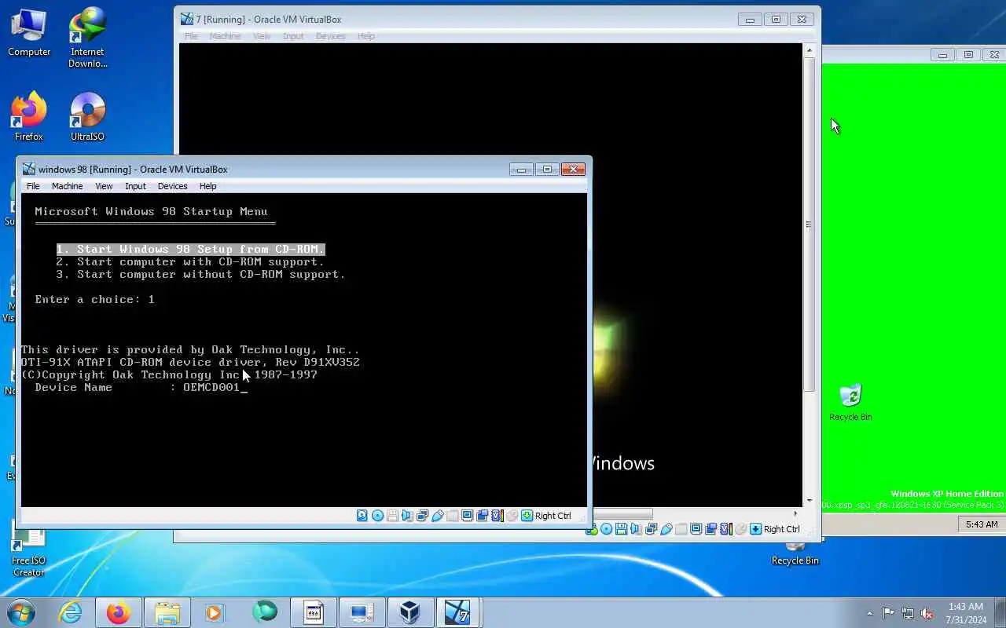
Task: Click the network indicator in the 7 VM status bar
Action: (651, 529)
